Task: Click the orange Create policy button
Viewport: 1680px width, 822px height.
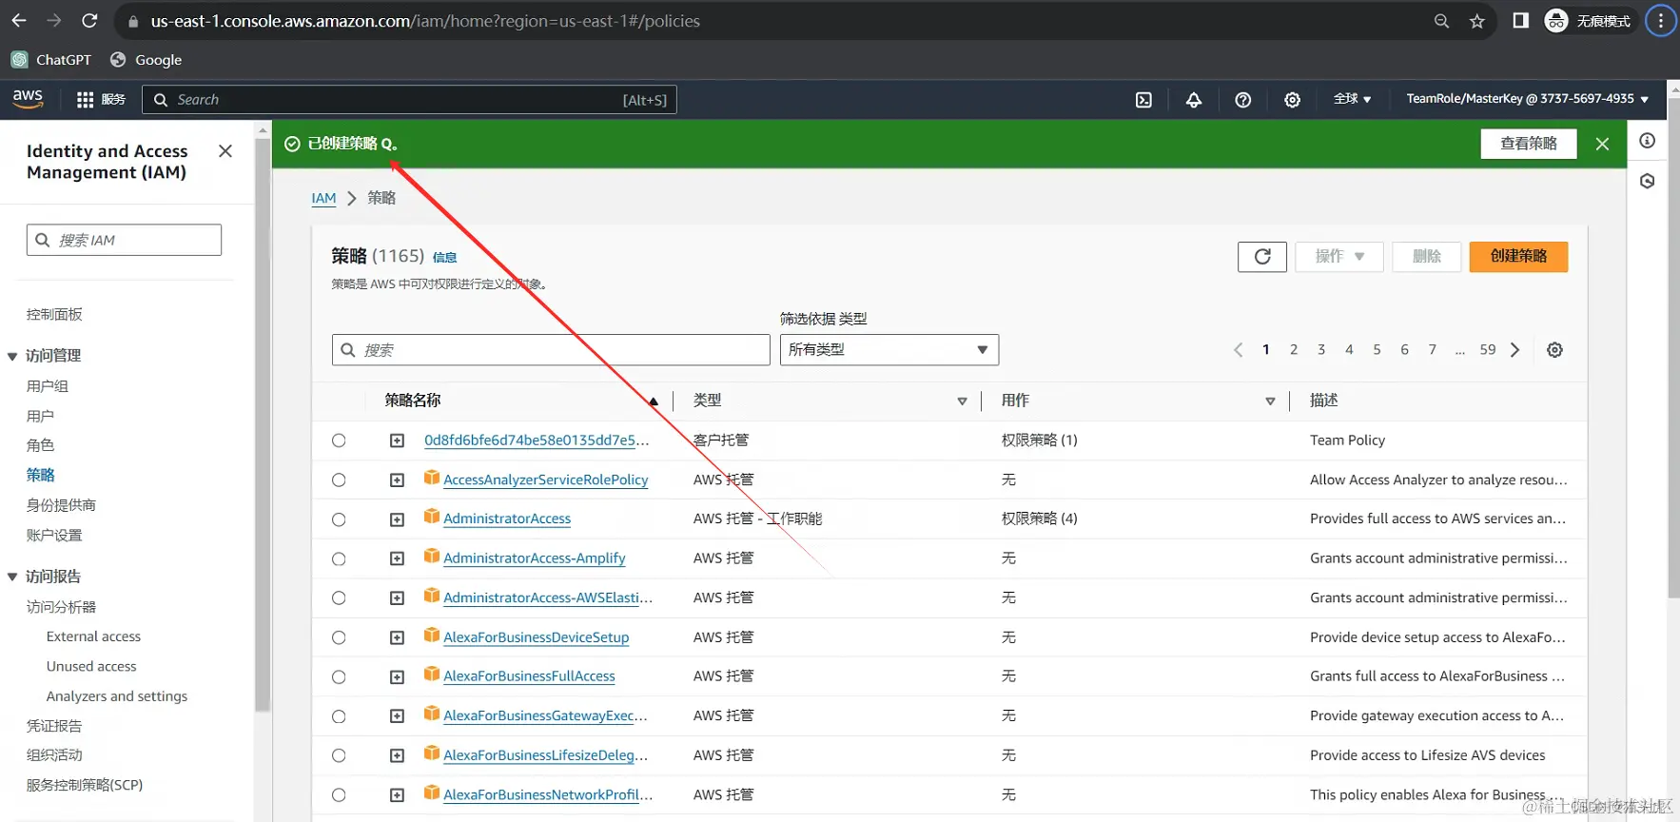Action: click(x=1518, y=257)
